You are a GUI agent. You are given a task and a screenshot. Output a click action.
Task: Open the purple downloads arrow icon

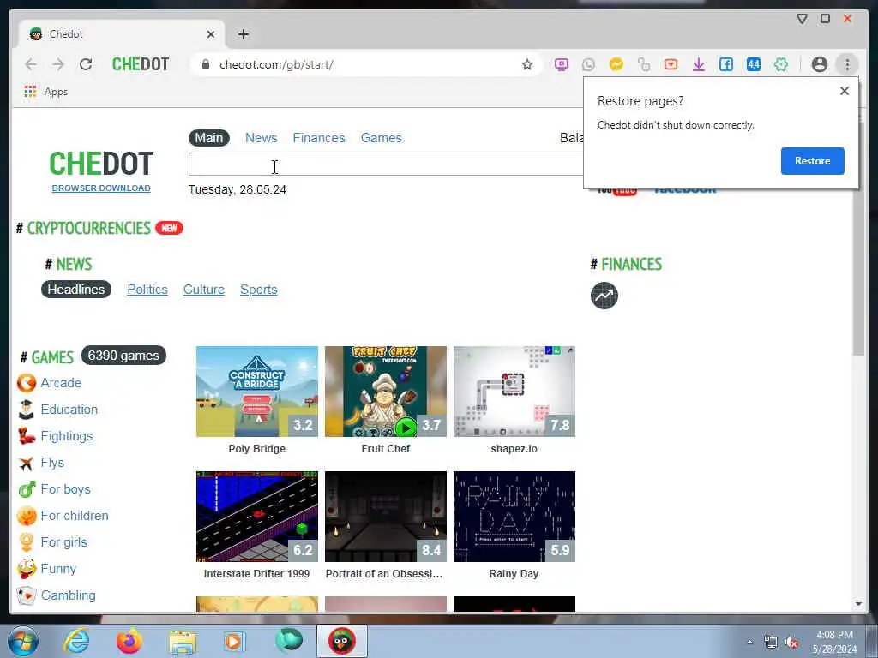[698, 64]
